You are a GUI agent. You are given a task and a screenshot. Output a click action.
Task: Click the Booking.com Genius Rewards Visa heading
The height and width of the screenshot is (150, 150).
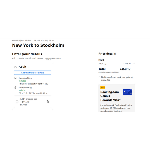[x=110, y=96]
